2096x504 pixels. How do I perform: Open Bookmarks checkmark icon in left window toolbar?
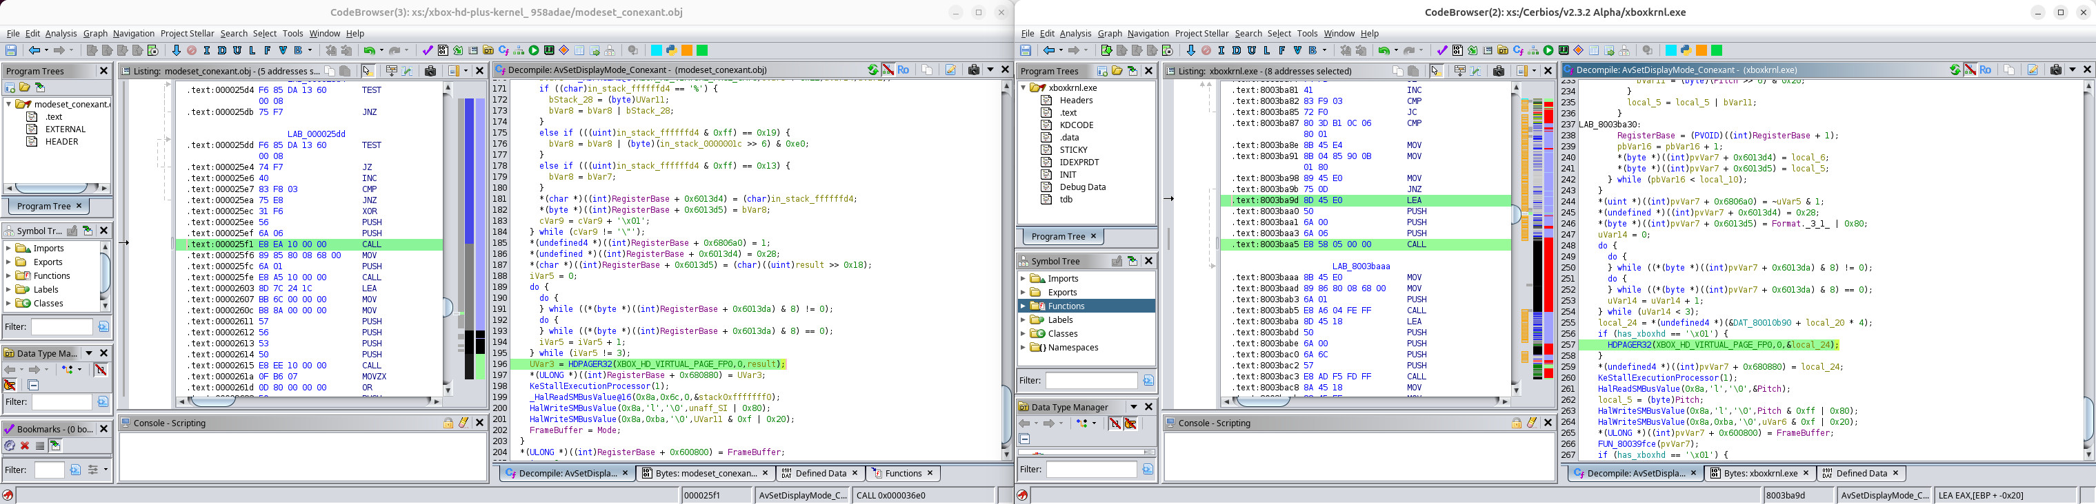[x=427, y=50]
